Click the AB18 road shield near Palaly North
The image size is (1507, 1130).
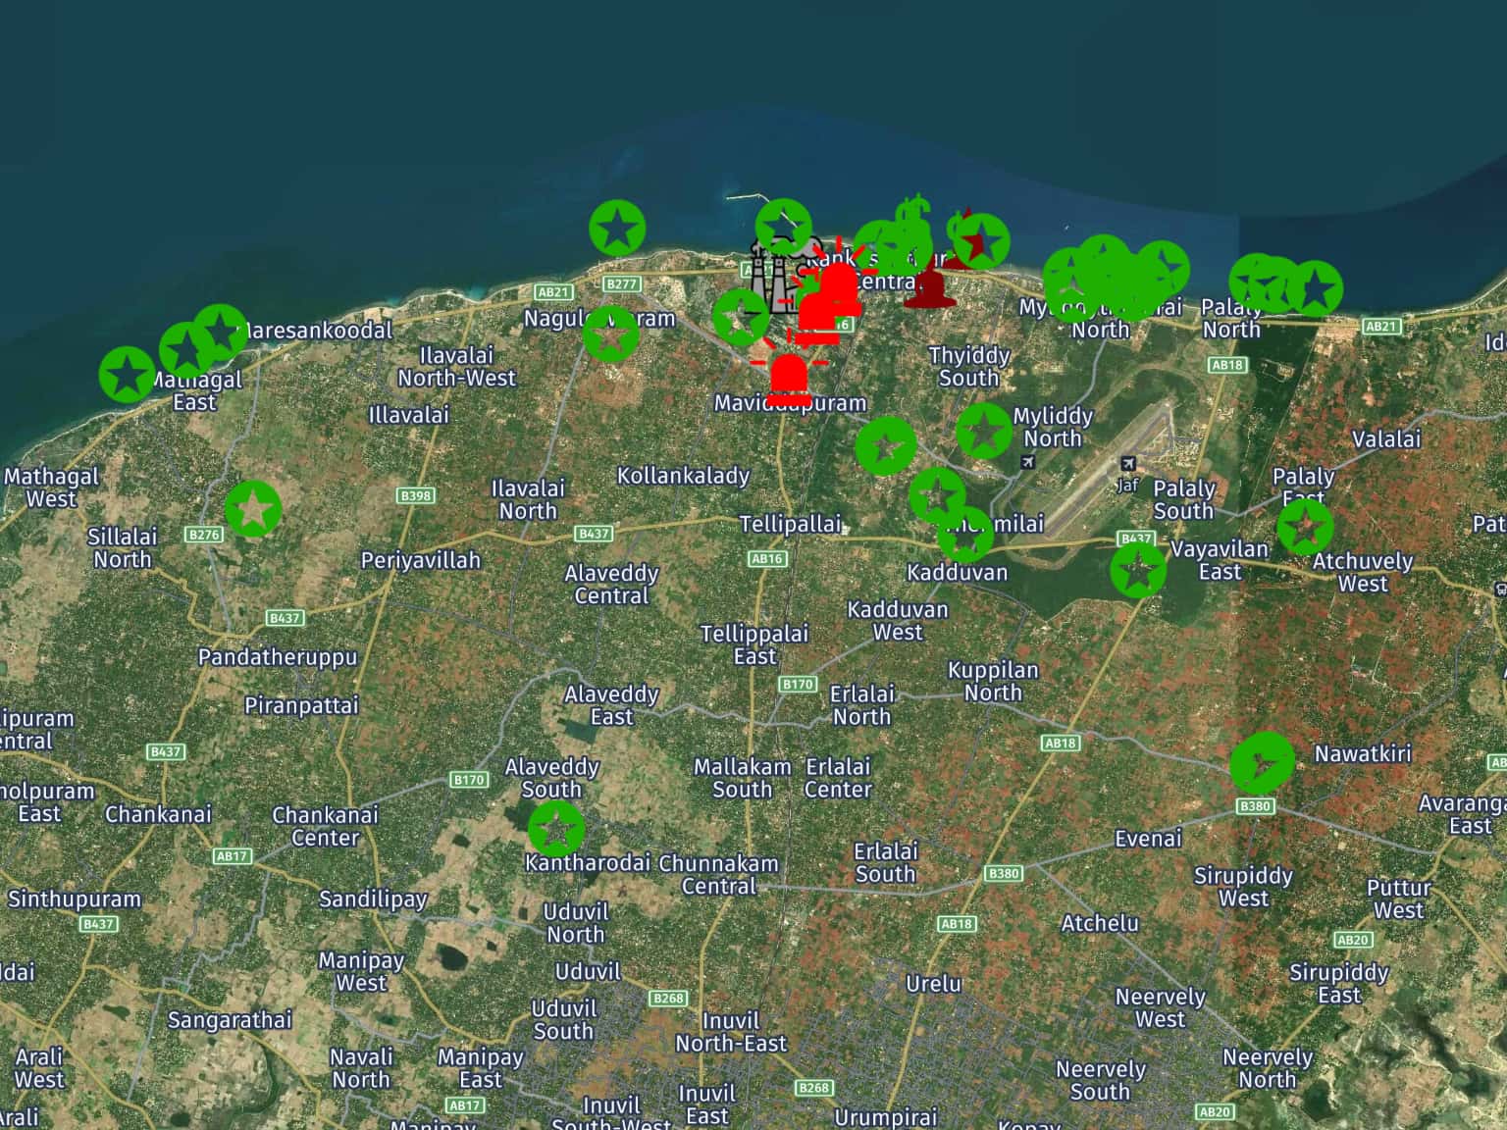point(1226,365)
